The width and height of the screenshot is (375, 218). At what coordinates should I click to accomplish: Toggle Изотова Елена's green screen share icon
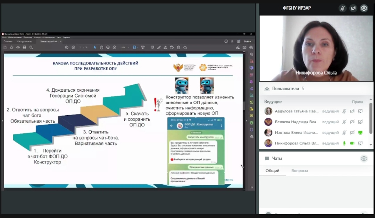[360, 133]
